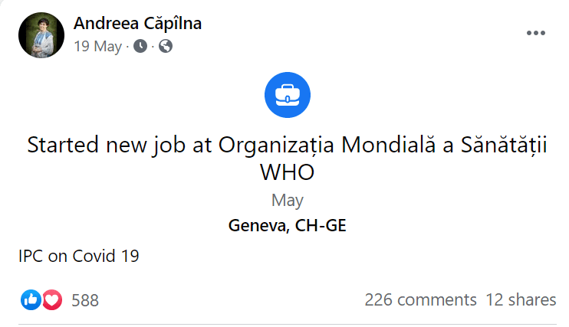Click the "WHO" text in the headline
The width and height of the screenshot is (569, 327).
(x=287, y=172)
